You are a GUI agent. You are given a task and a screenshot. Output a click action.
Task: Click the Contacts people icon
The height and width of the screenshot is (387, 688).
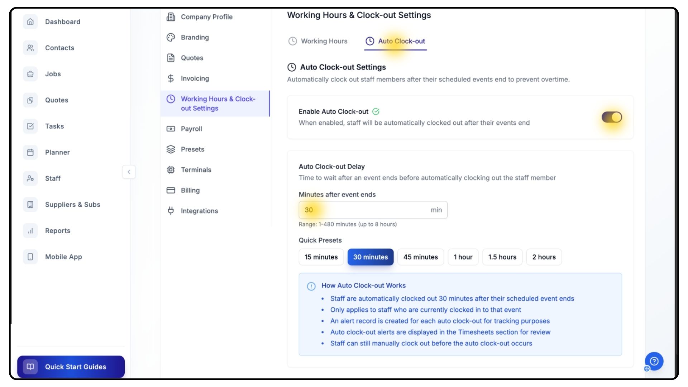[x=30, y=48]
